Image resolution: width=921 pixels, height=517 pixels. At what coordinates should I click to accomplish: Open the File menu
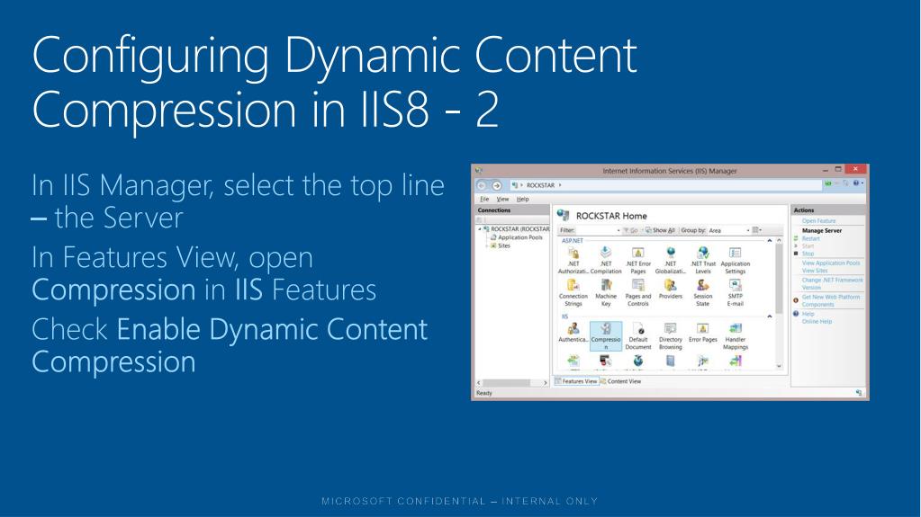pyautogui.click(x=484, y=200)
